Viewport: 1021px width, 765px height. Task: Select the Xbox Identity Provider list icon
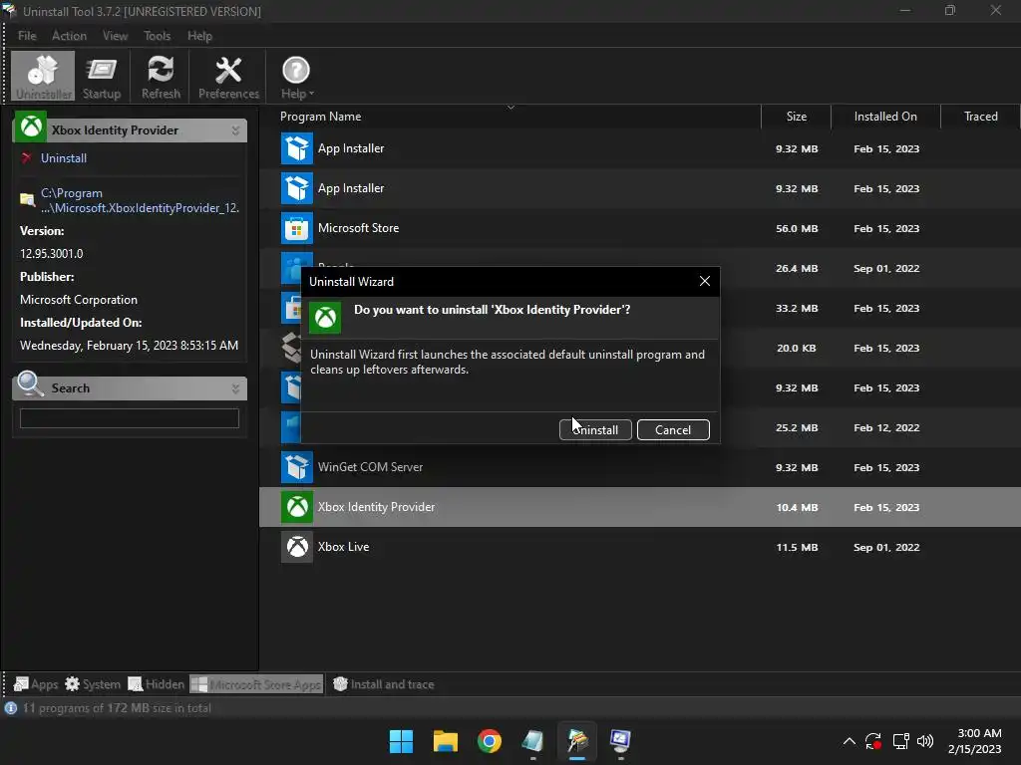(297, 507)
